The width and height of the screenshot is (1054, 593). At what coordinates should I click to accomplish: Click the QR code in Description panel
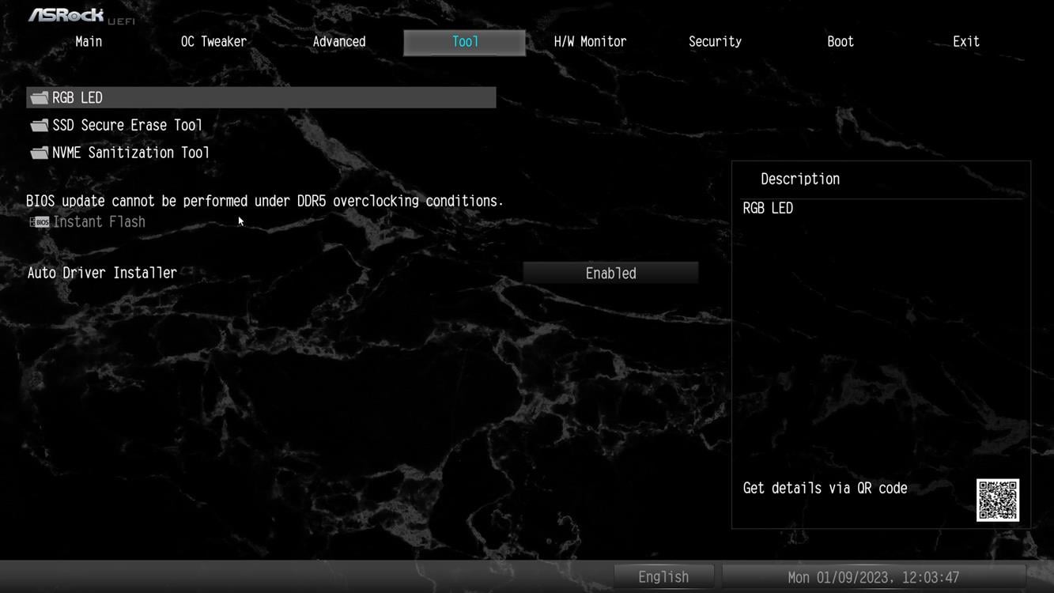(x=997, y=500)
